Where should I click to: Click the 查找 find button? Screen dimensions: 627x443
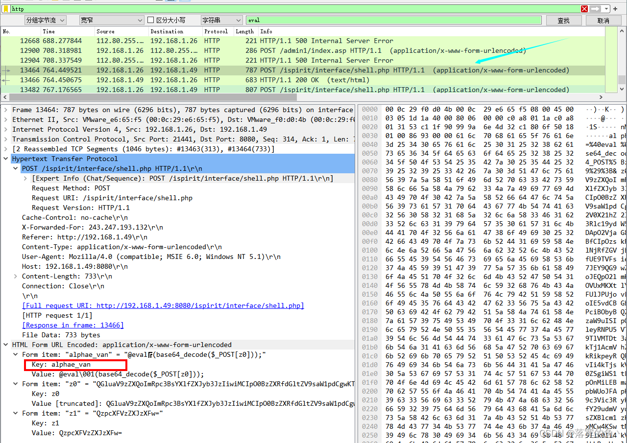(563, 20)
